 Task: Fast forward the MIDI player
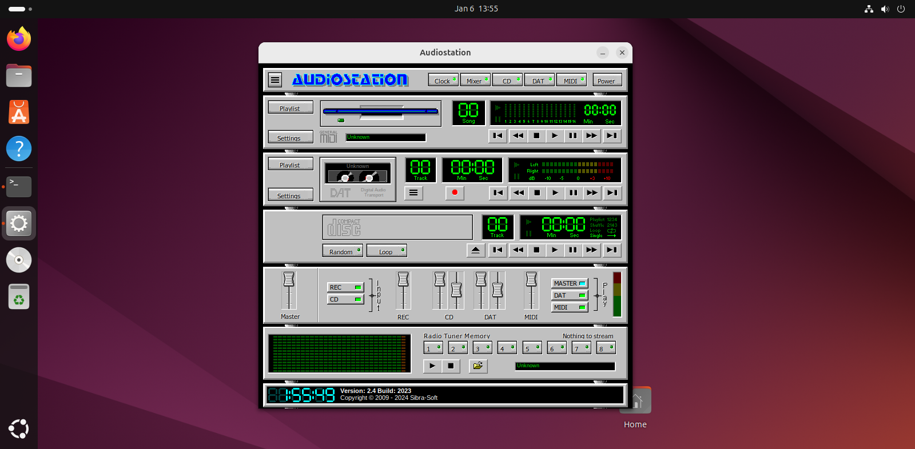click(x=591, y=136)
